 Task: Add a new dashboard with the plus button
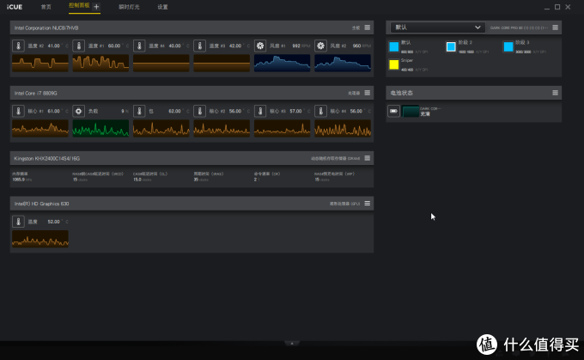coord(96,6)
